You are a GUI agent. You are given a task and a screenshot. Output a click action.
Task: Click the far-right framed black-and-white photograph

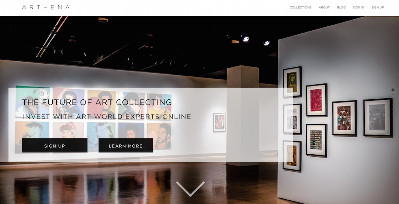[377, 117]
